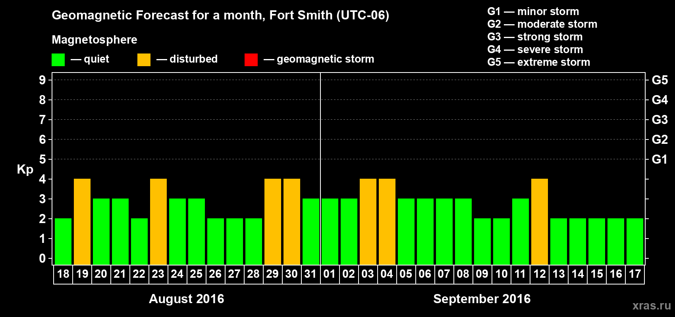
Task: Click the 'G5 — extreme storm' legend line
Action: 539,62
